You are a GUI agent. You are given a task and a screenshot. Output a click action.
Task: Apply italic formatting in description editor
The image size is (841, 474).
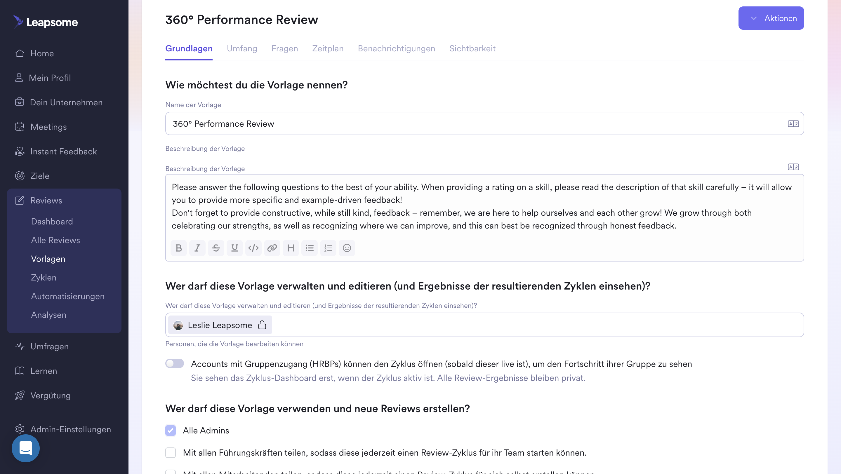[x=197, y=248]
